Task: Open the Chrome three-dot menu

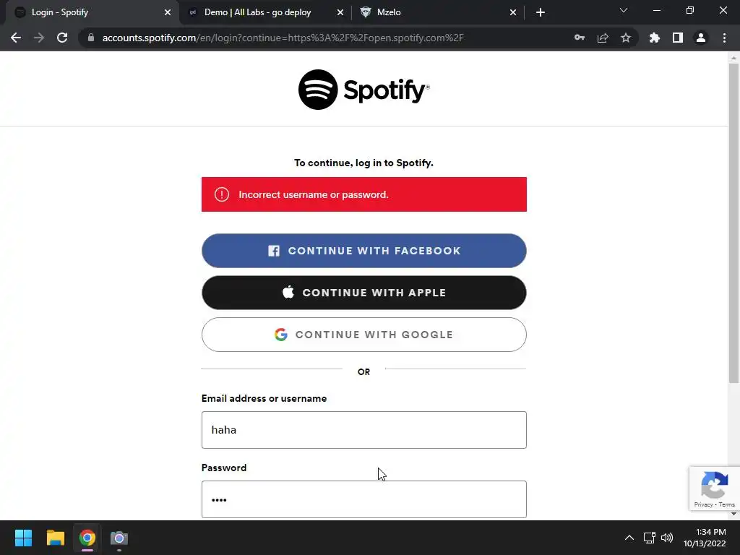Action: click(724, 38)
